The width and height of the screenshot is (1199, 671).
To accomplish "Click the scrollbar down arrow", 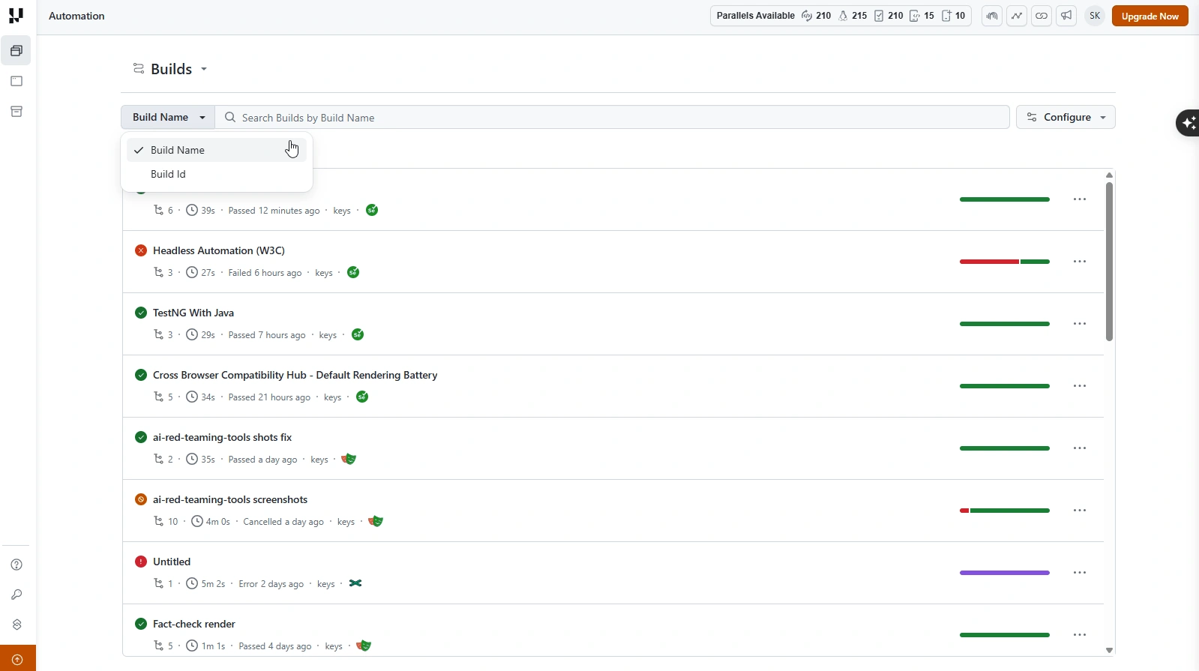I will point(1109,650).
